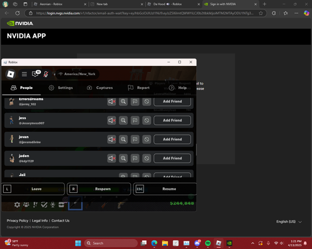312x249 pixels.
Task: Toggle the muted microphone icon in Roblox top bar
Action: coord(46,74)
